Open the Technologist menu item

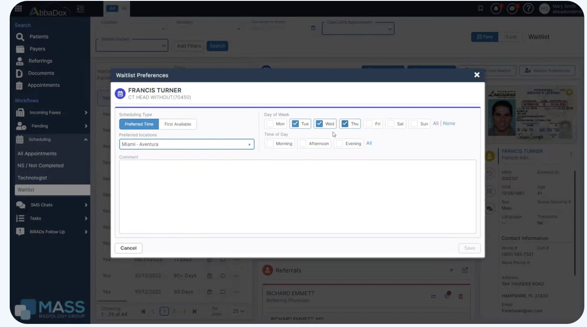click(32, 178)
